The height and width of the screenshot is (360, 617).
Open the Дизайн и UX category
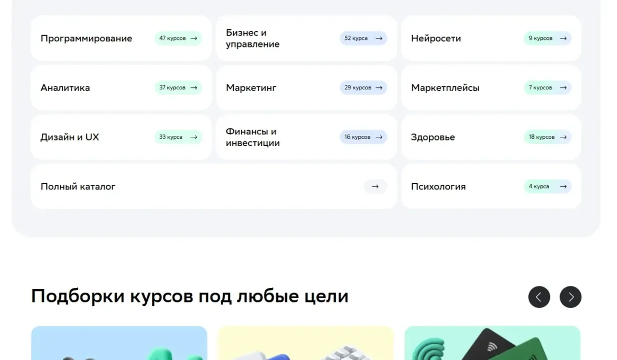click(x=121, y=137)
